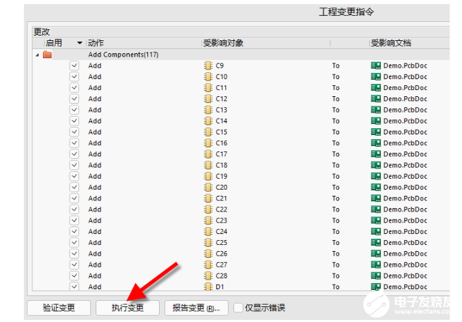
Task: Uncheck the enable box for Add C9
Action: [x=74, y=65]
